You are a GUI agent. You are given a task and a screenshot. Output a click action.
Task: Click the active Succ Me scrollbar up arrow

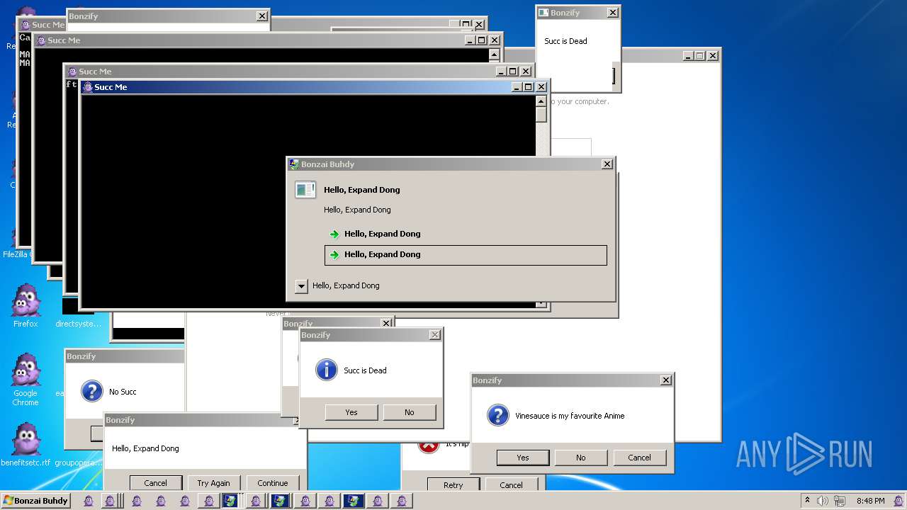point(541,101)
